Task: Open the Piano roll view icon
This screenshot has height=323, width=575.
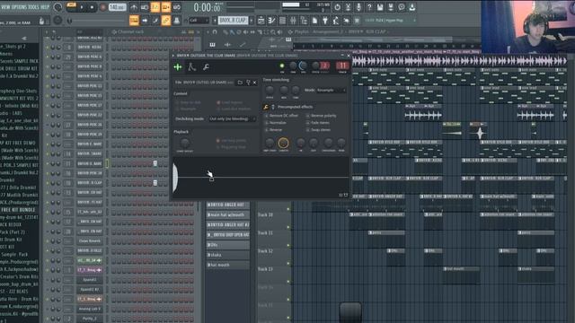Action: tap(271, 21)
